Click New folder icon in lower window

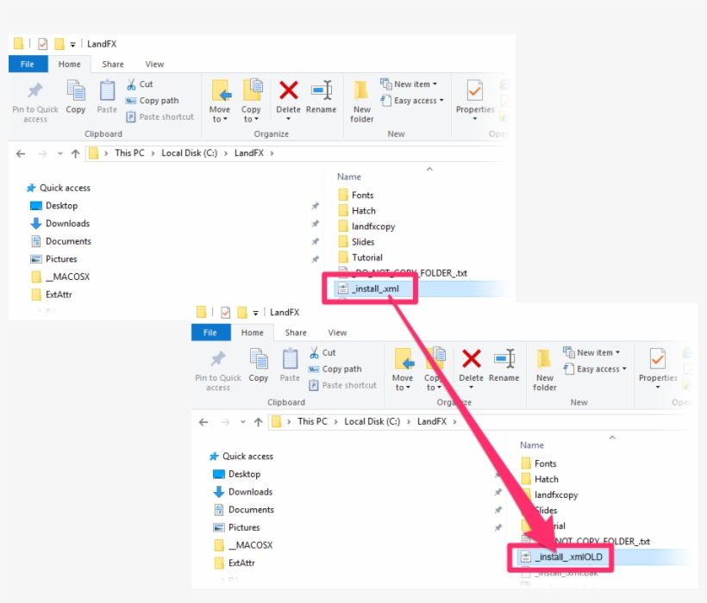544,359
